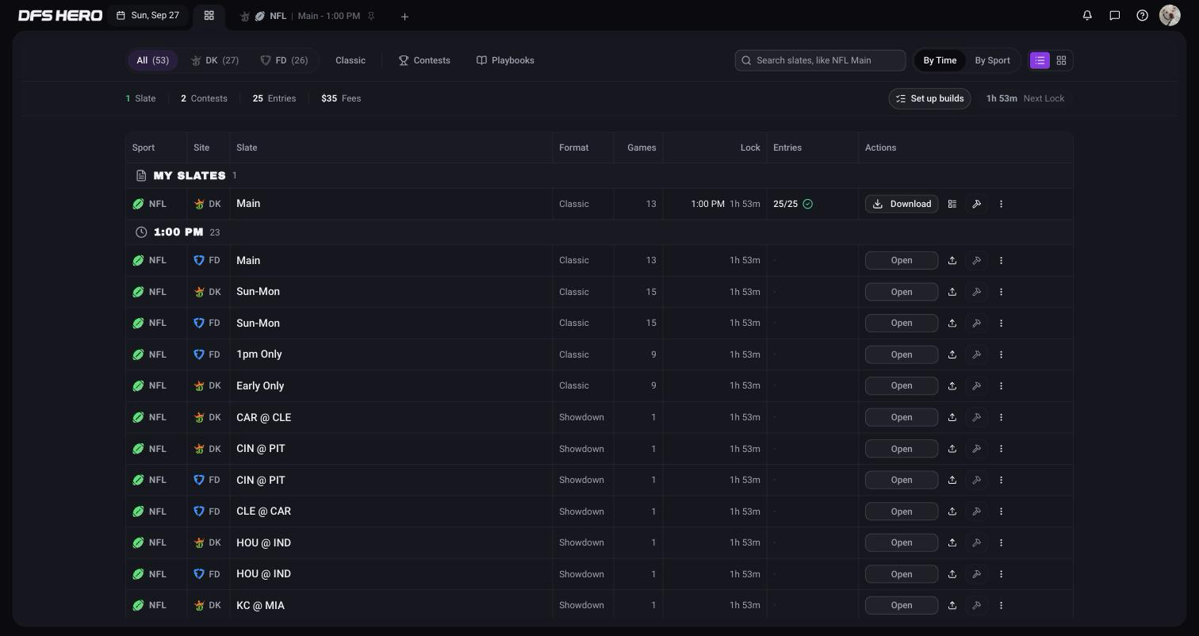Upload entries for FD Main slate
1199x636 pixels.
coord(952,260)
